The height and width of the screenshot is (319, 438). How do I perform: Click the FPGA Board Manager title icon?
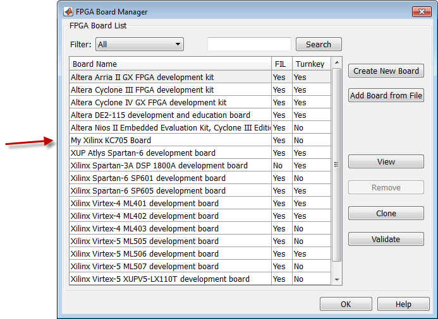click(68, 11)
